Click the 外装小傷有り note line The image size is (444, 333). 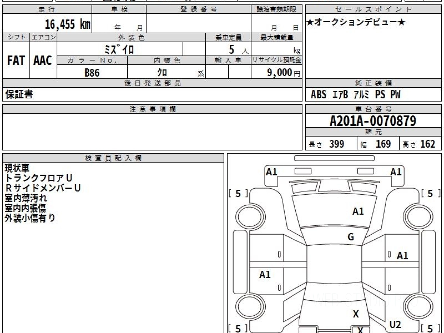pyautogui.click(x=30, y=218)
